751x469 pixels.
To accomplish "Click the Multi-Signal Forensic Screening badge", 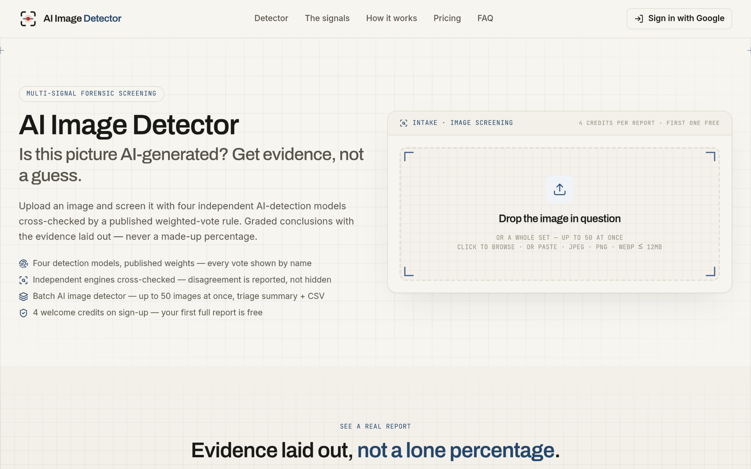I will [92, 94].
